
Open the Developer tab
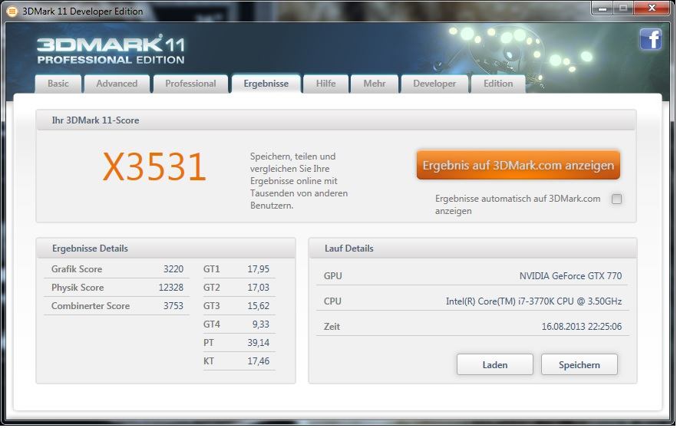click(x=434, y=84)
